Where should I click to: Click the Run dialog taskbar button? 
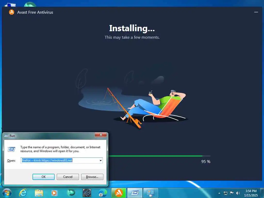135,193
